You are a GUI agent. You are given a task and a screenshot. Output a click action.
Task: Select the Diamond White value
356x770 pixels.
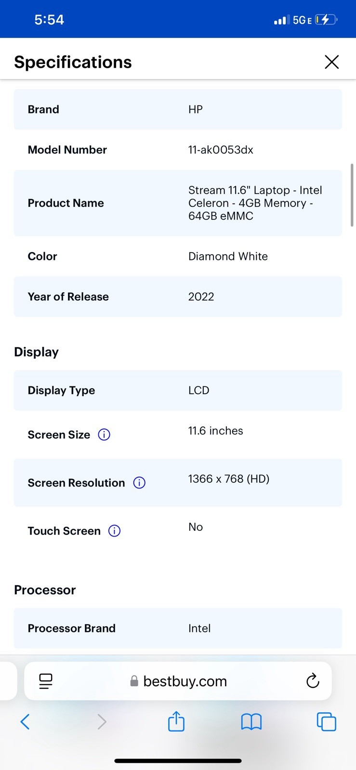click(228, 256)
